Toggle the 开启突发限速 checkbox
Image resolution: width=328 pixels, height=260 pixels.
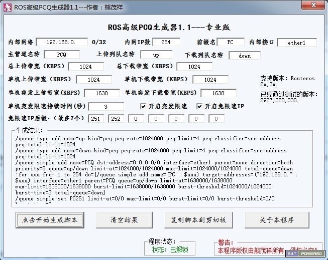coord(143,106)
